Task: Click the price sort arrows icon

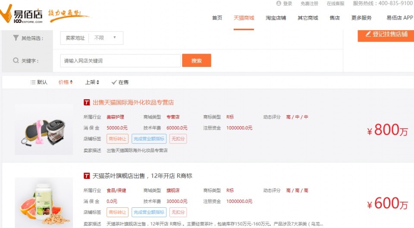Action: 71,82
